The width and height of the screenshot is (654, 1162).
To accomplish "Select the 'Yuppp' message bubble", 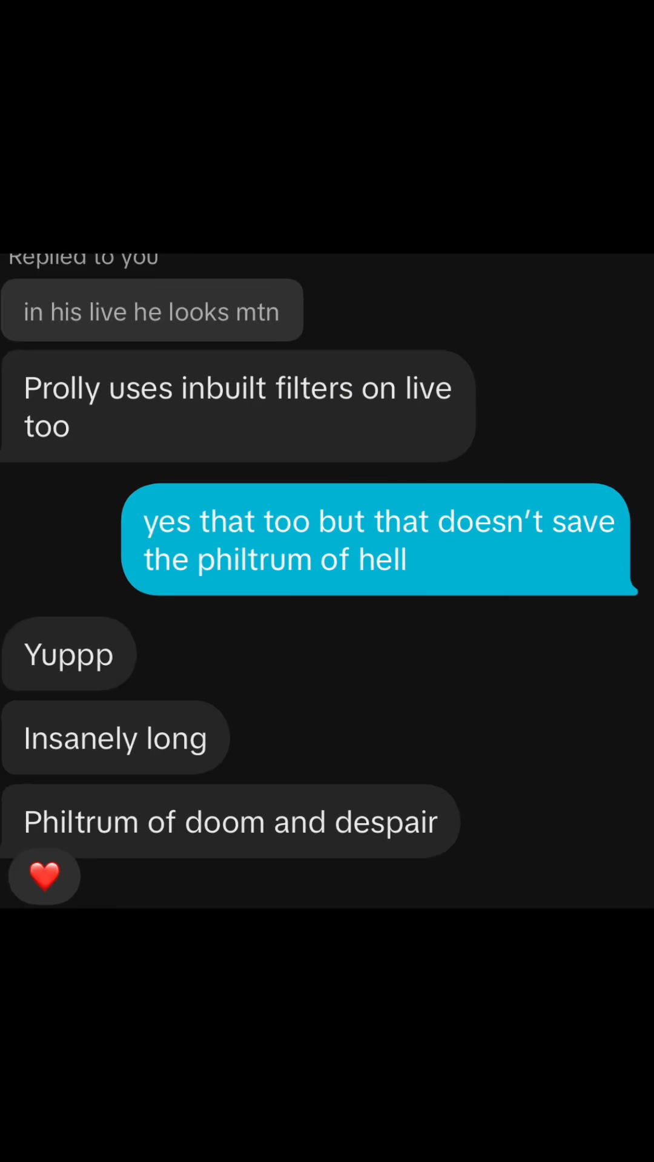I will (69, 654).
